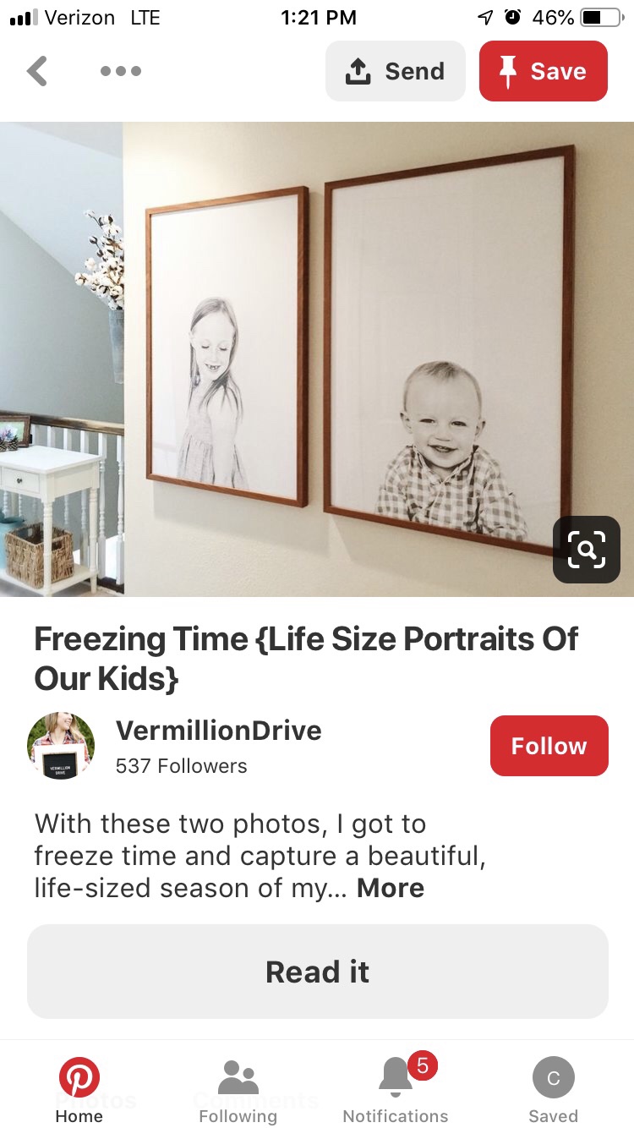Open the three-dot more options menu
The width and height of the screenshot is (634, 1128).
121,71
